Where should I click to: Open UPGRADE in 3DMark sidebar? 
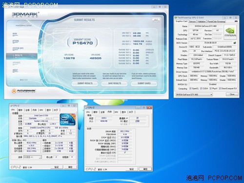(x=16, y=62)
